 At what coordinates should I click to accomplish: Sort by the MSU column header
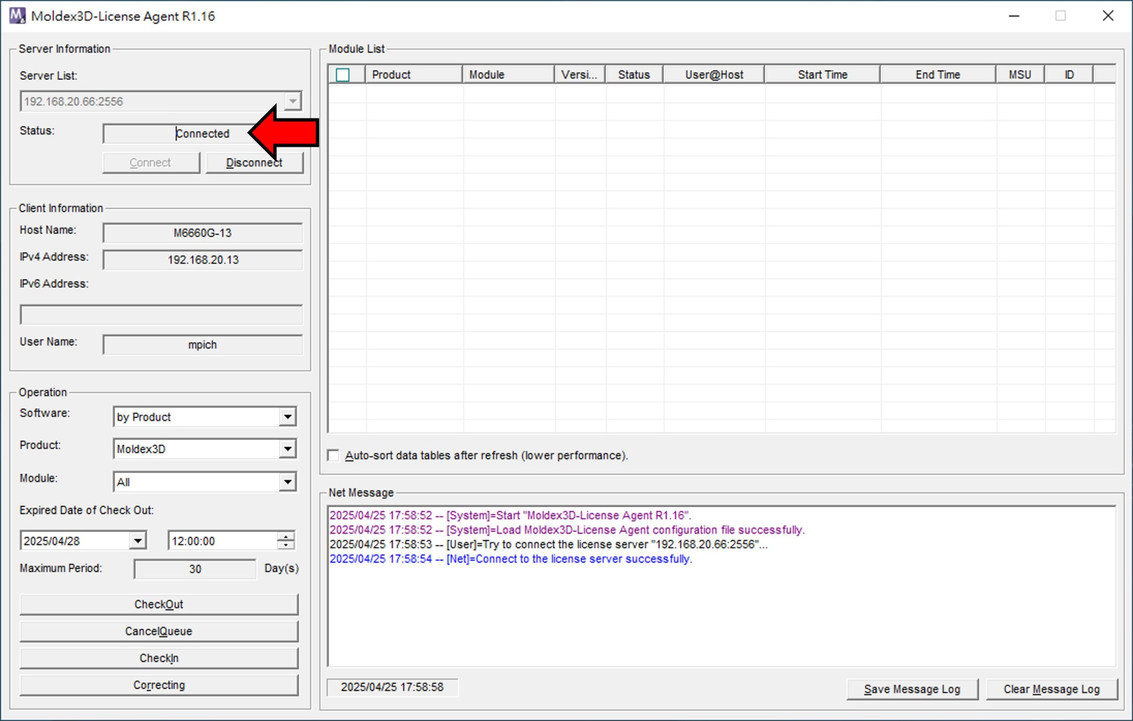click(1020, 74)
